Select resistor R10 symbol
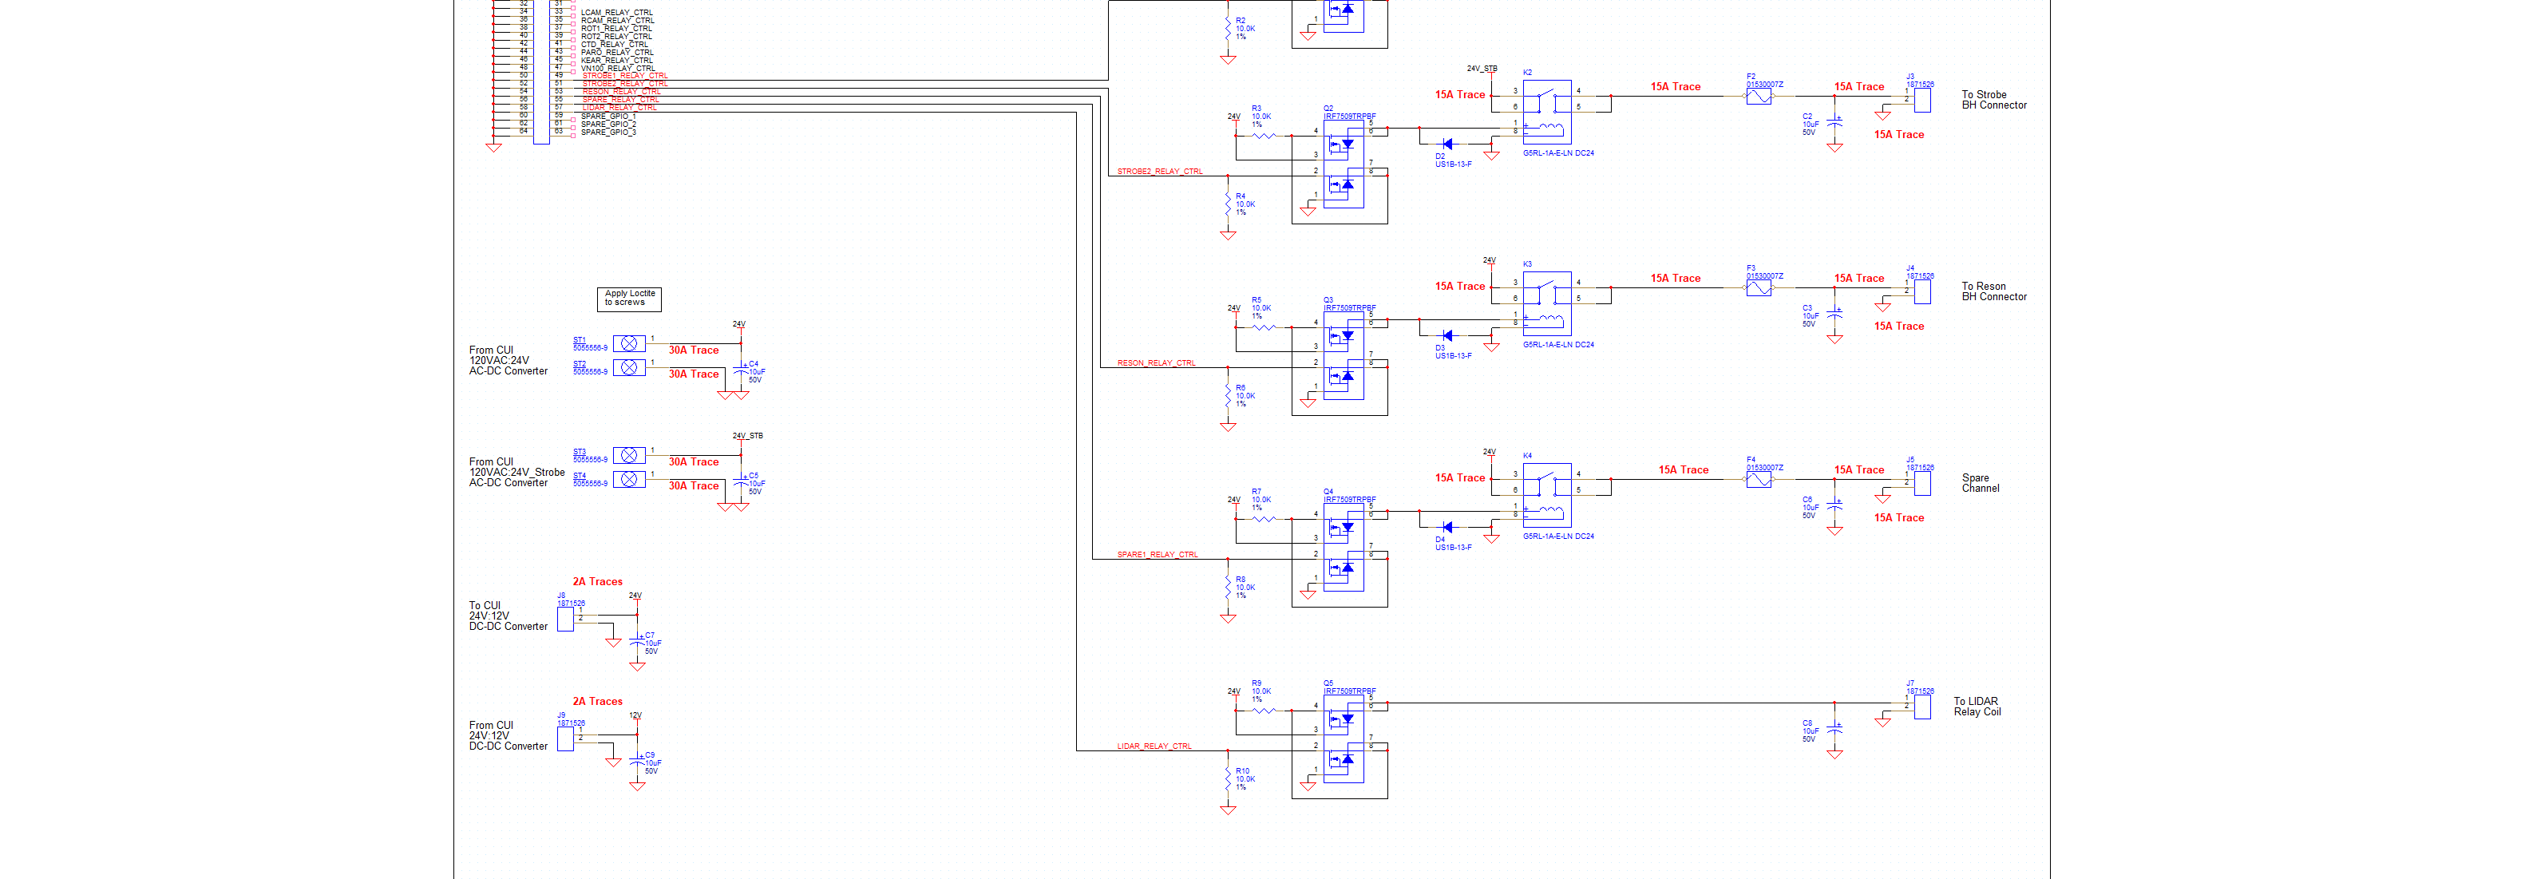 pyautogui.click(x=1227, y=780)
